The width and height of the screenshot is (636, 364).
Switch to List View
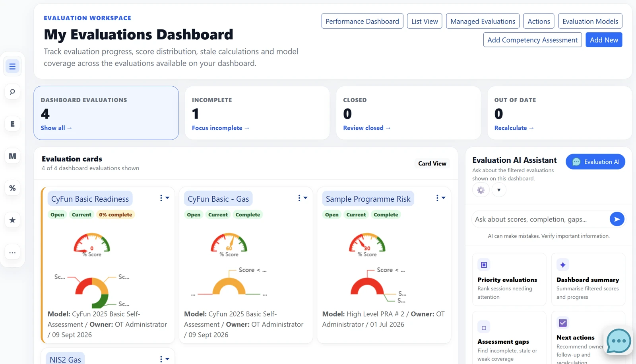tap(425, 21)
